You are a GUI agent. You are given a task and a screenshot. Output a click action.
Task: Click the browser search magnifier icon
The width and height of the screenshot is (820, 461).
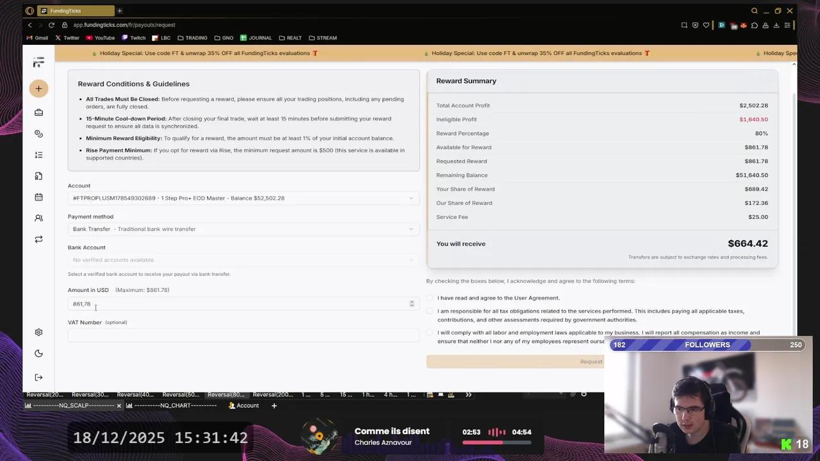[x=754, y=11]
